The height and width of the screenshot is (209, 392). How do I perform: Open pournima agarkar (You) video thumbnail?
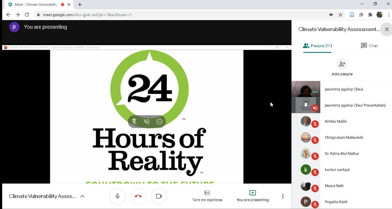[x=306, y=89]
